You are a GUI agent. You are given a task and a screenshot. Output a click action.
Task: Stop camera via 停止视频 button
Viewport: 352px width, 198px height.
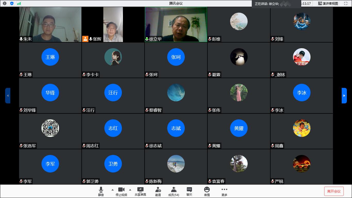click(x=121, y=192)
